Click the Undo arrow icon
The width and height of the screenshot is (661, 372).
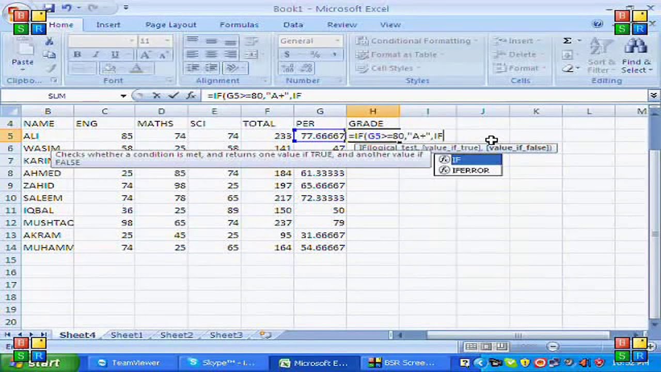coord(67,8)
